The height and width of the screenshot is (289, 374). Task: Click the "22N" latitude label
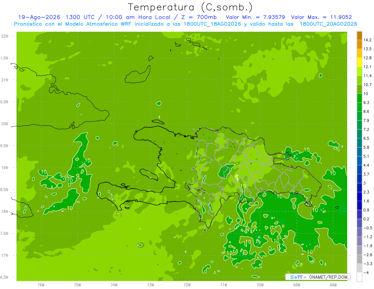[5, 36]
